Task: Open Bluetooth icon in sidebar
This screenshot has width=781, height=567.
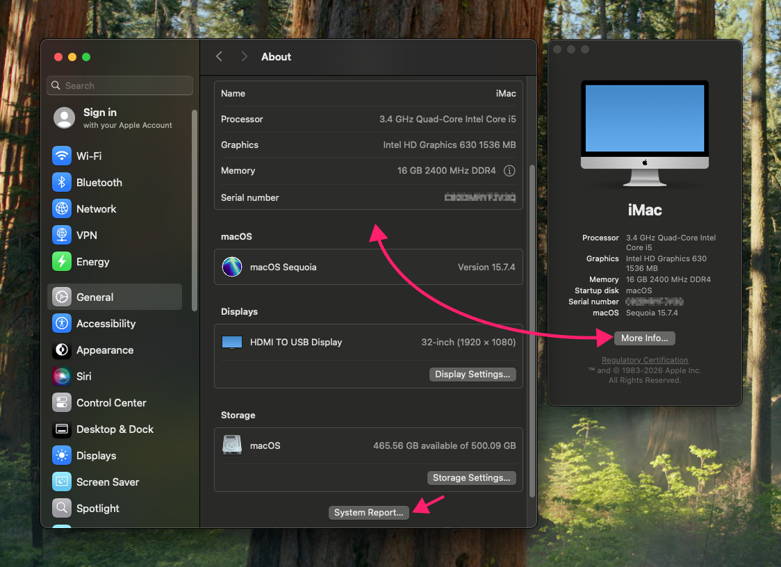Action: coord(62,182)
